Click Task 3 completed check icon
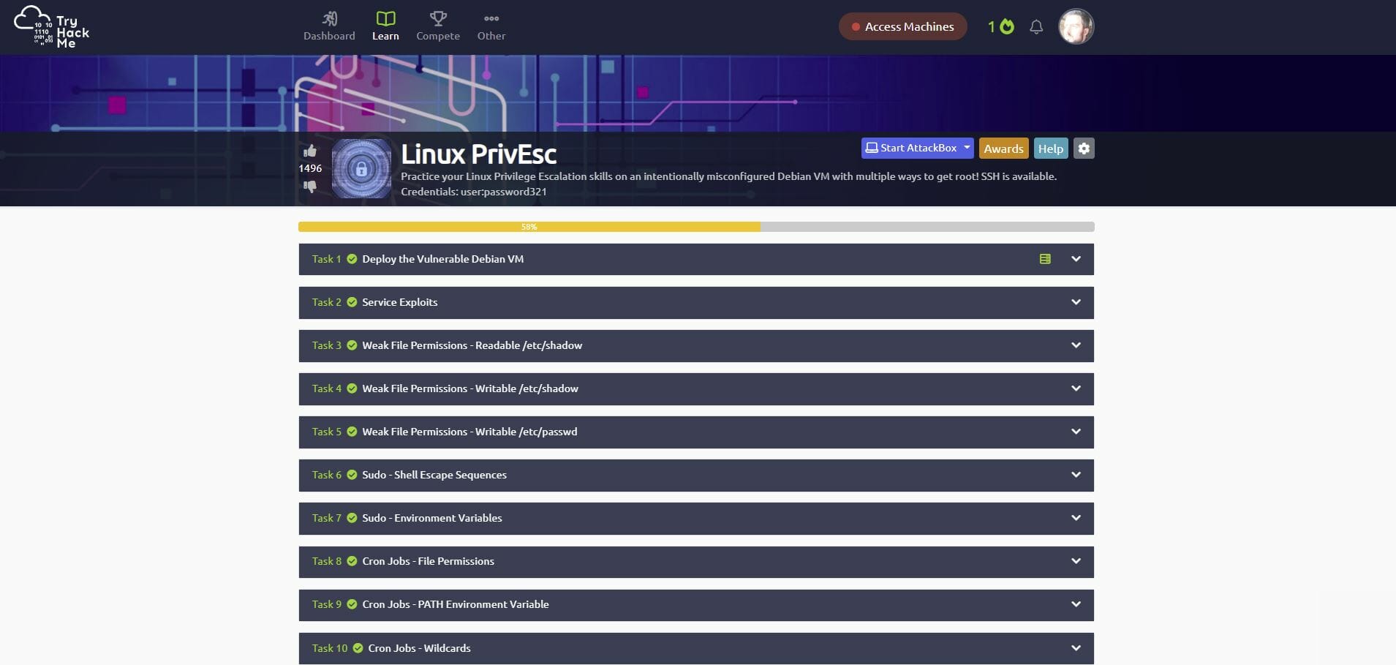The width and height of the screenshot is (1396, 665). [x=352, y=345]
